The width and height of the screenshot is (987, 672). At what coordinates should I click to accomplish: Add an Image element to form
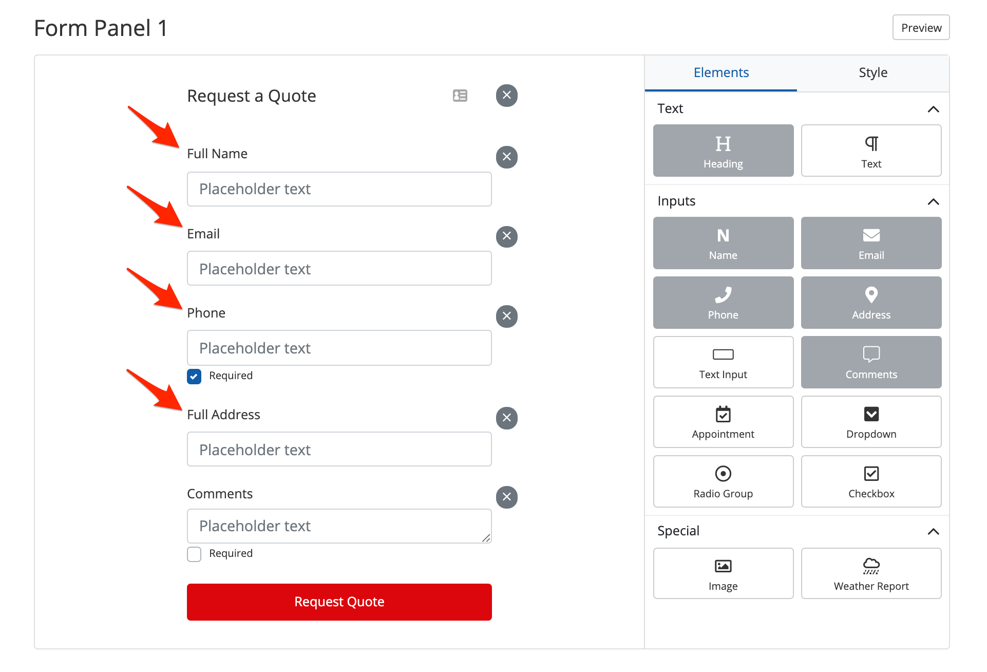click(x=723, y=573)
